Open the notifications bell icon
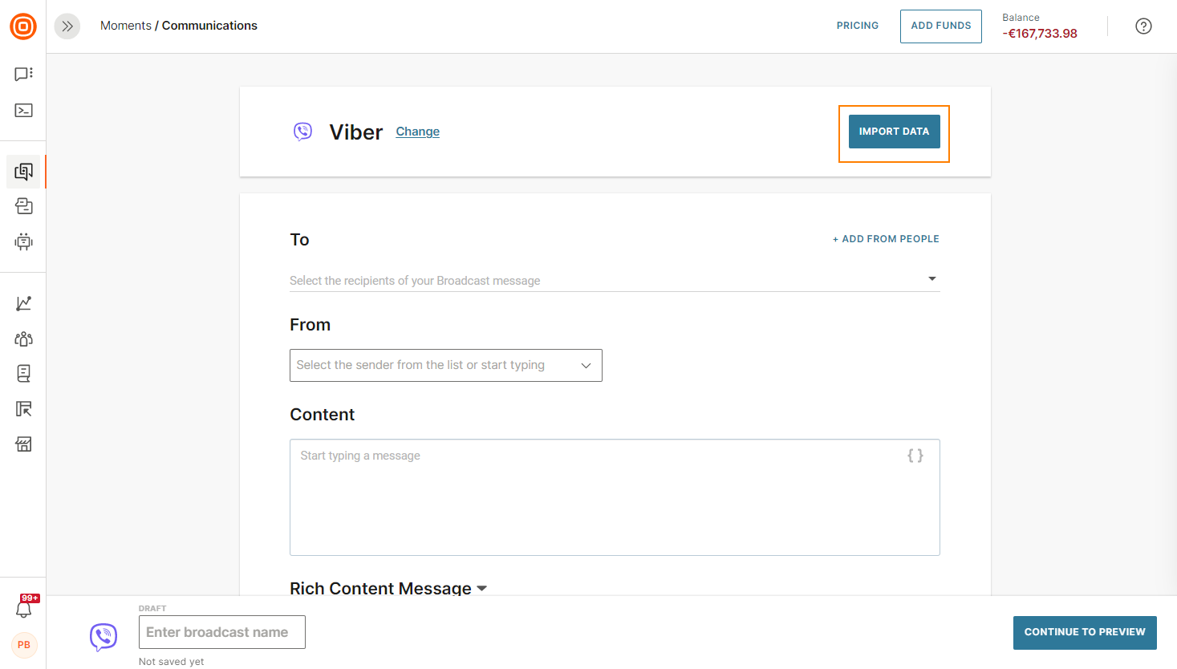 (x=23, y=609)
